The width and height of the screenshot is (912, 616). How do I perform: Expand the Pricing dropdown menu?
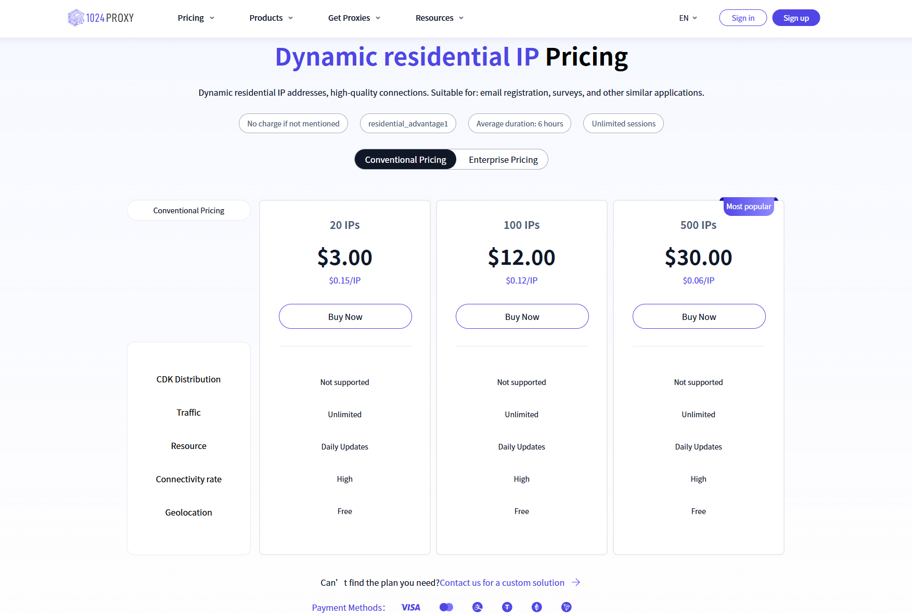[196, 18]
